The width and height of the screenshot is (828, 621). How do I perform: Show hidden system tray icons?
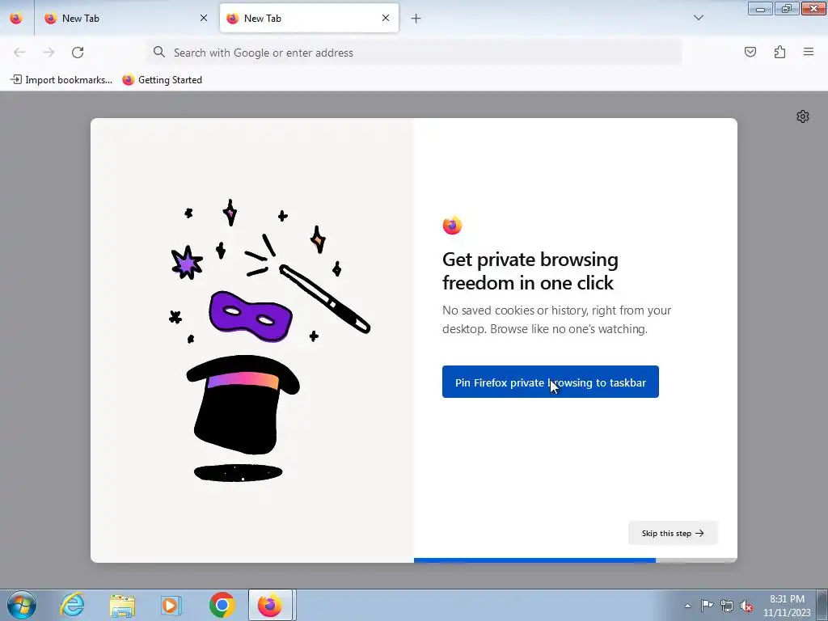pos(687,606)
